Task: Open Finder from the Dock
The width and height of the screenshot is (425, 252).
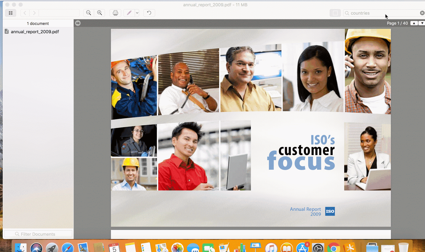Action: (21, 248)
